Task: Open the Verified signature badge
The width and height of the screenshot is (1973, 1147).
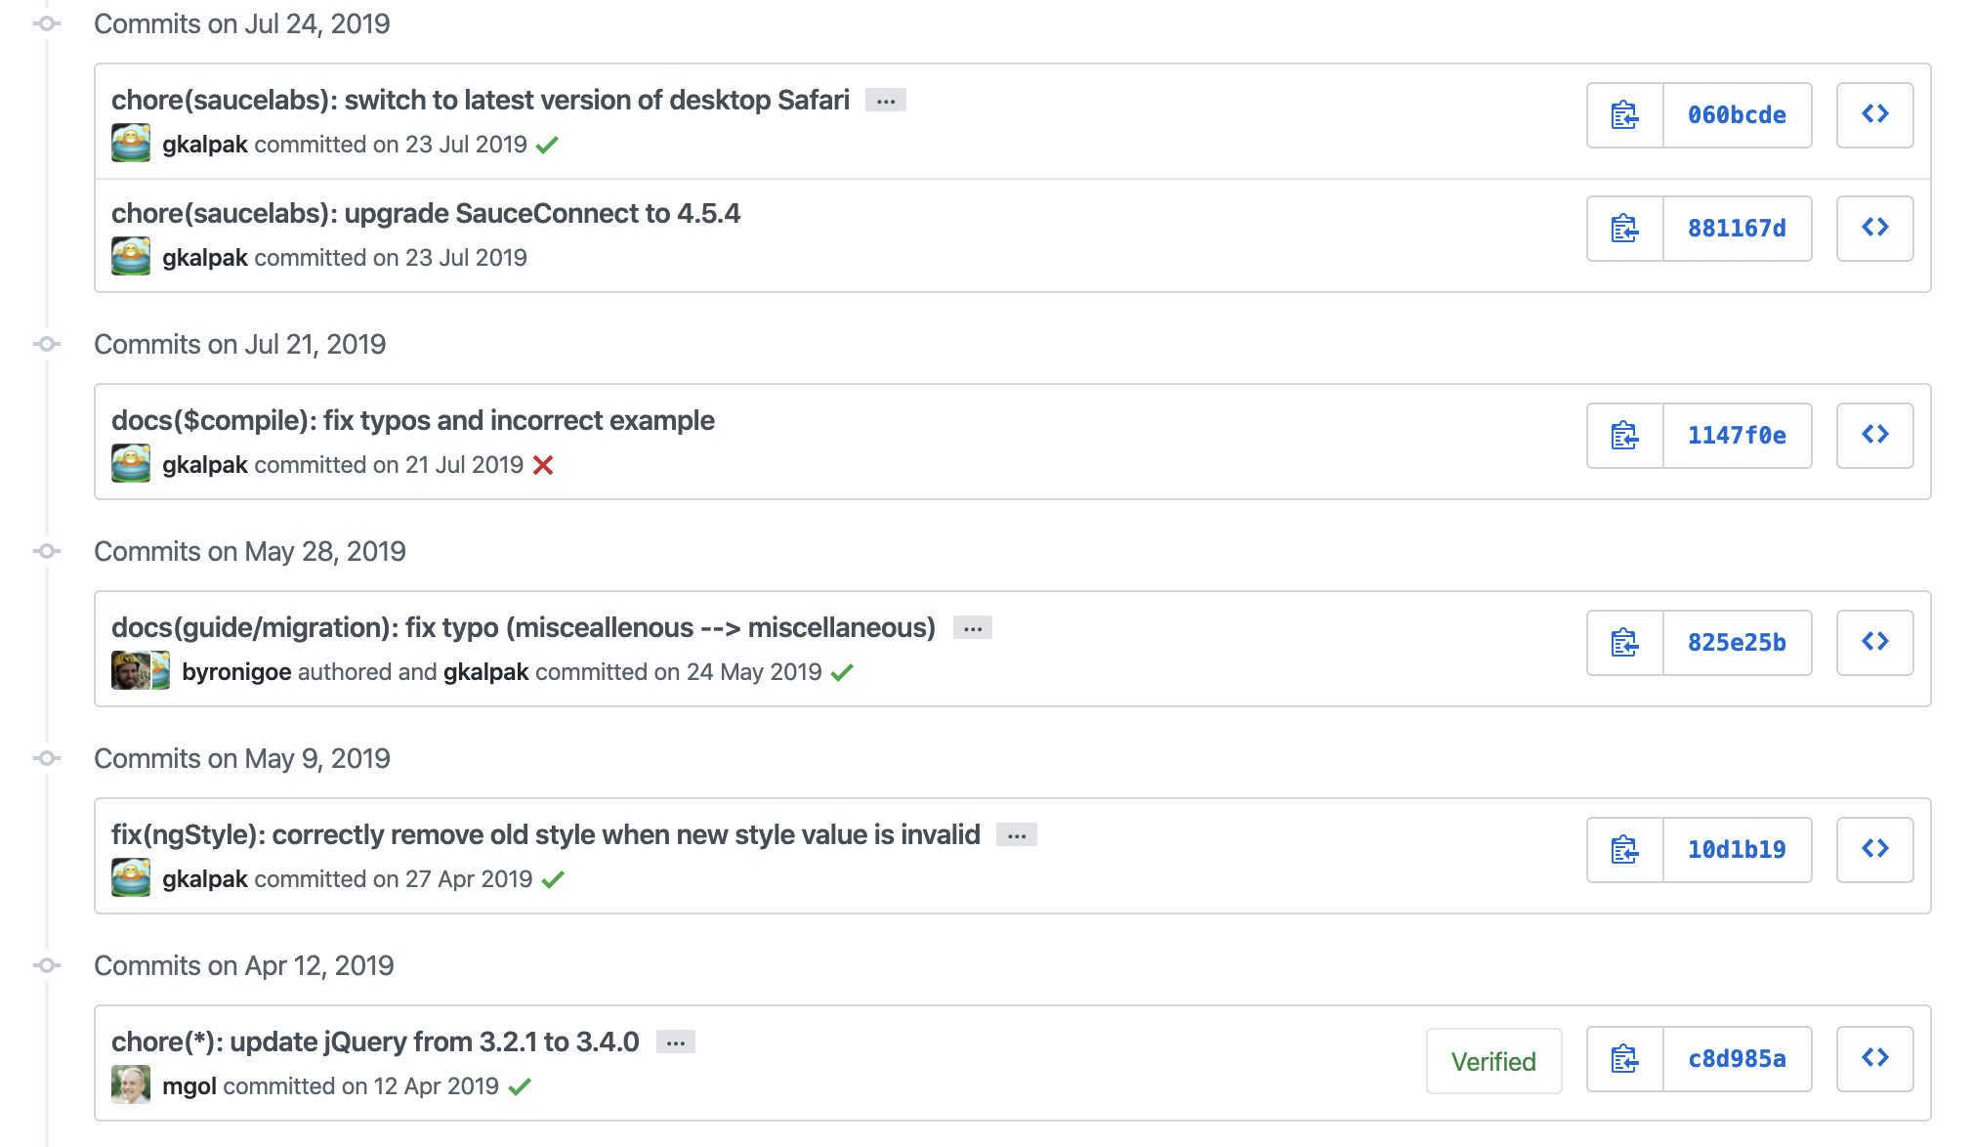Action: point(1493,1061)
